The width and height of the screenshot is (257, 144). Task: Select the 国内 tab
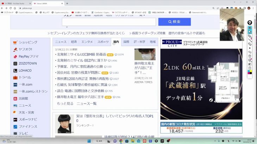coord(116,42)
